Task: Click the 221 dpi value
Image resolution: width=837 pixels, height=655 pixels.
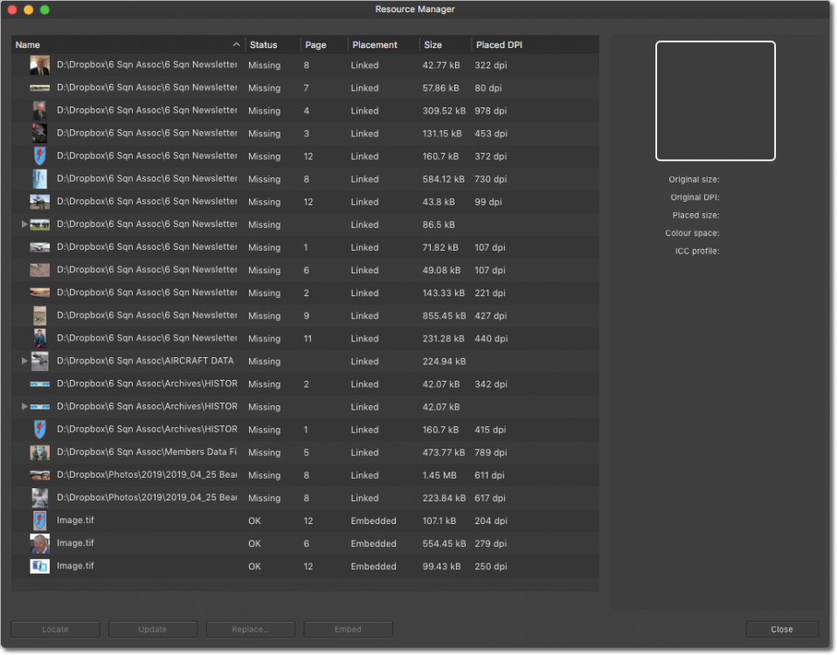Action: pos(490,293)
